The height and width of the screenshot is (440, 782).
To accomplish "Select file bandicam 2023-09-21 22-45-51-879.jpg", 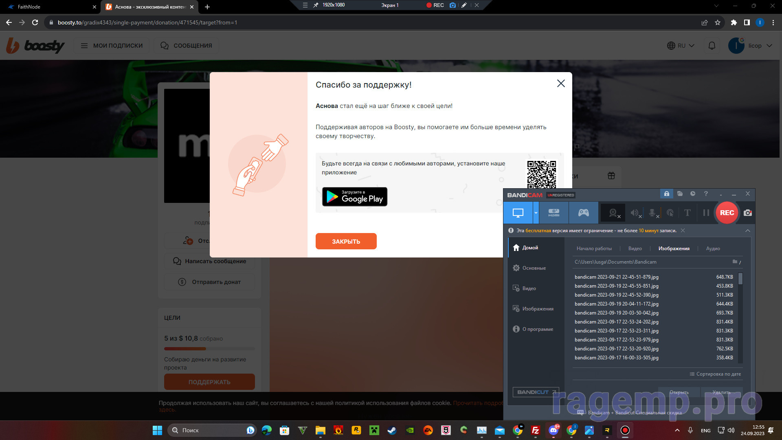I will [x=654, y=277].
